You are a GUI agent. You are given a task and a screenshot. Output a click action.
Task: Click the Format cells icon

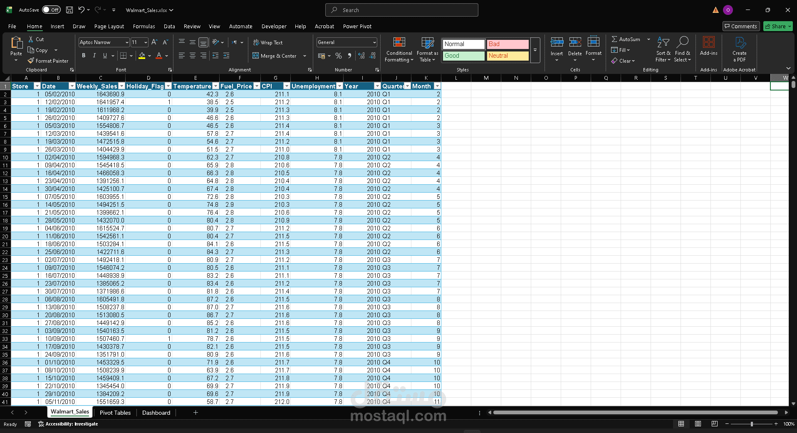click(594, 42)
